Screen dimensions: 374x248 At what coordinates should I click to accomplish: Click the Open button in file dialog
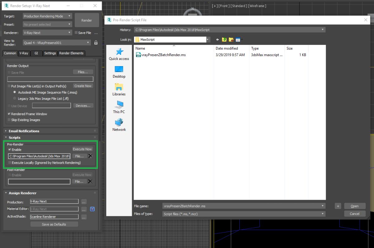pos(355,206)
